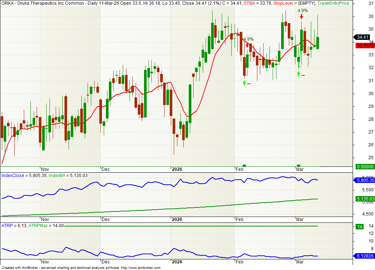
Task: Click the green buy arrow in early March
Action: tap(299, 74)
